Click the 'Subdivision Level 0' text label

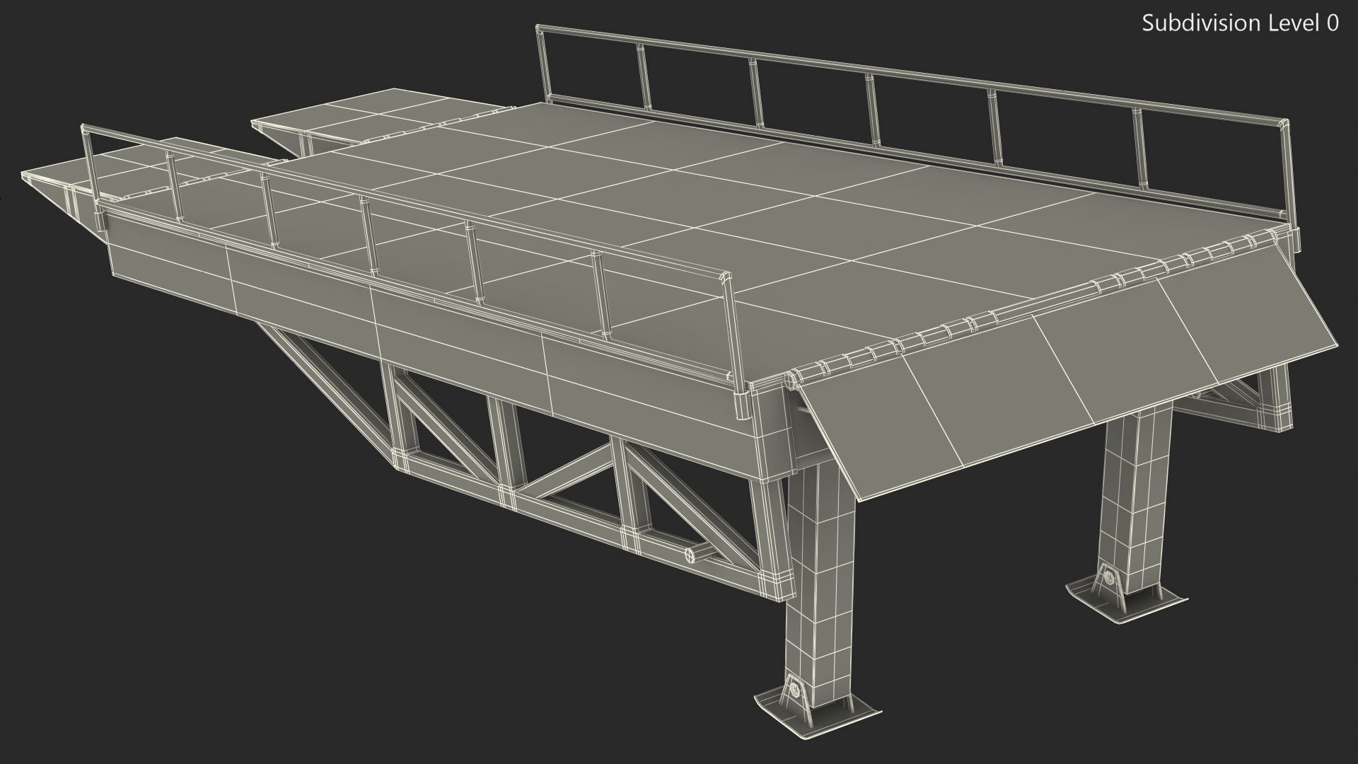(1241, 23)
